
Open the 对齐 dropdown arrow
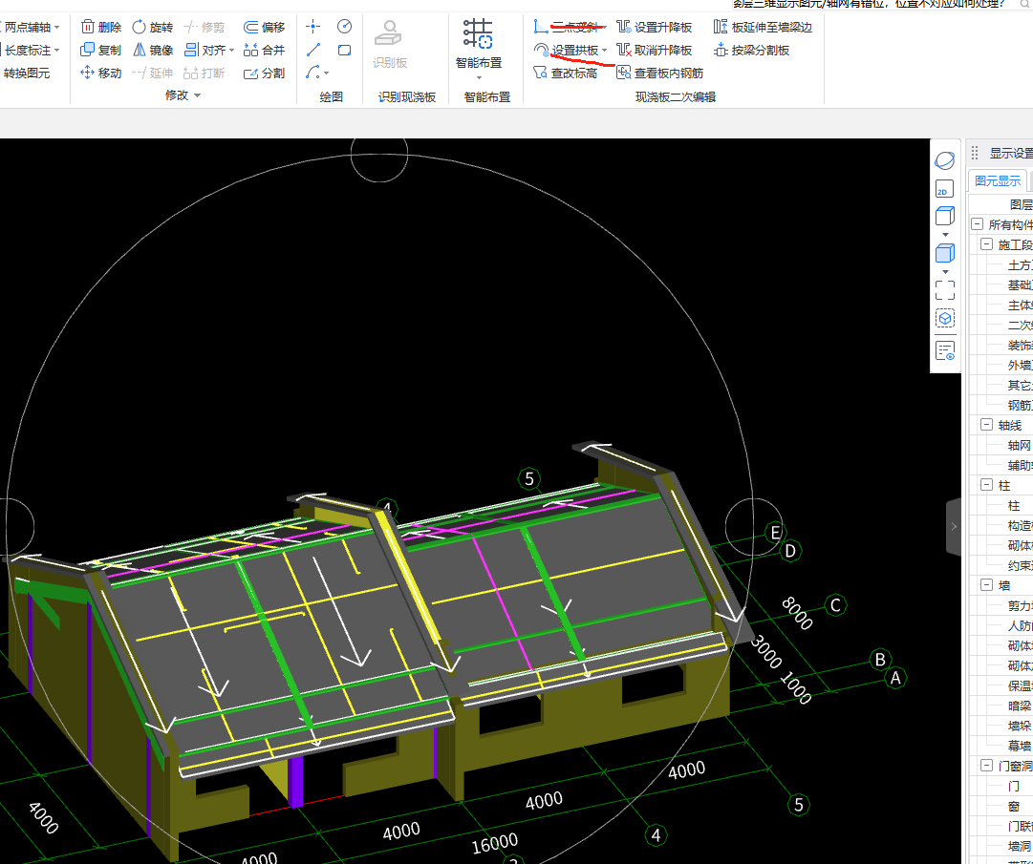point(232,51)
